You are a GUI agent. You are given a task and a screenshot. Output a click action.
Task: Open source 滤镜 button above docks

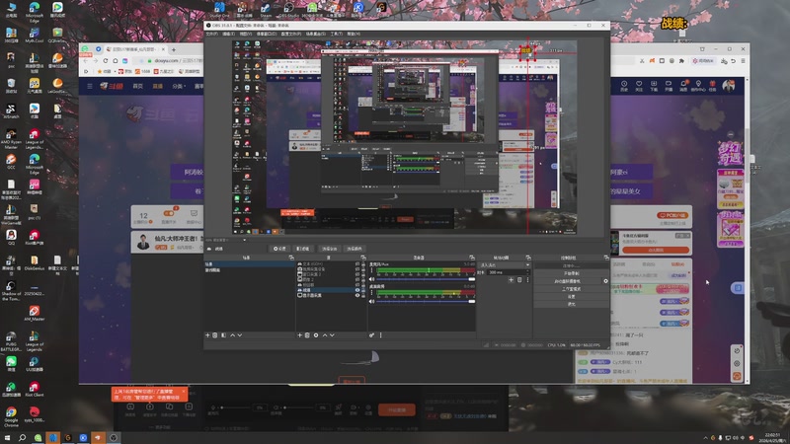[303, 249]
